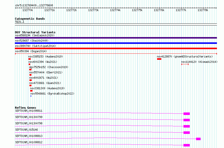Click the nsv4128870 (gnomADStructuralVariants) label
This screenshot has width=224, height=148.
point(185,56)
